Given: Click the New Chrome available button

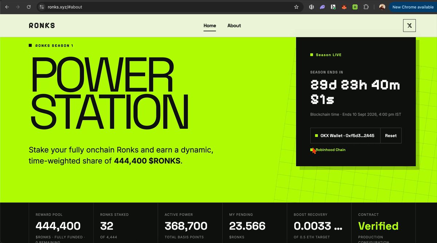Looking at the screenshot, I should 413,7.
